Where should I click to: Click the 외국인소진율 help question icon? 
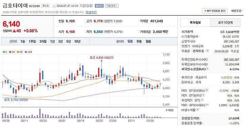click(x=208, y=69)
